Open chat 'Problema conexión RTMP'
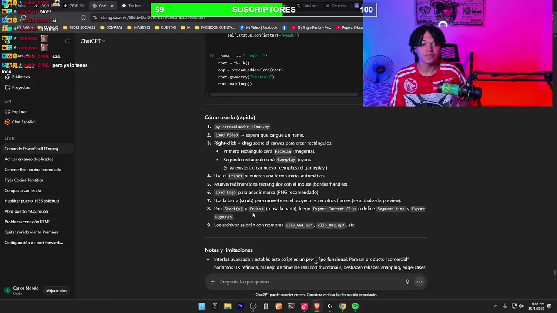Viewport: 557px width, 313px height. (x=37, y=222)
